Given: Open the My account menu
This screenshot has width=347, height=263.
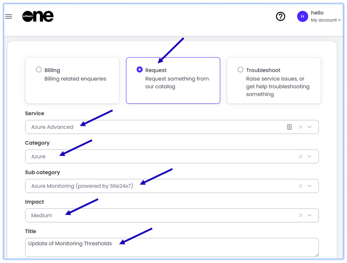Looking at the screenshot, I should click(x=326, y=20).
